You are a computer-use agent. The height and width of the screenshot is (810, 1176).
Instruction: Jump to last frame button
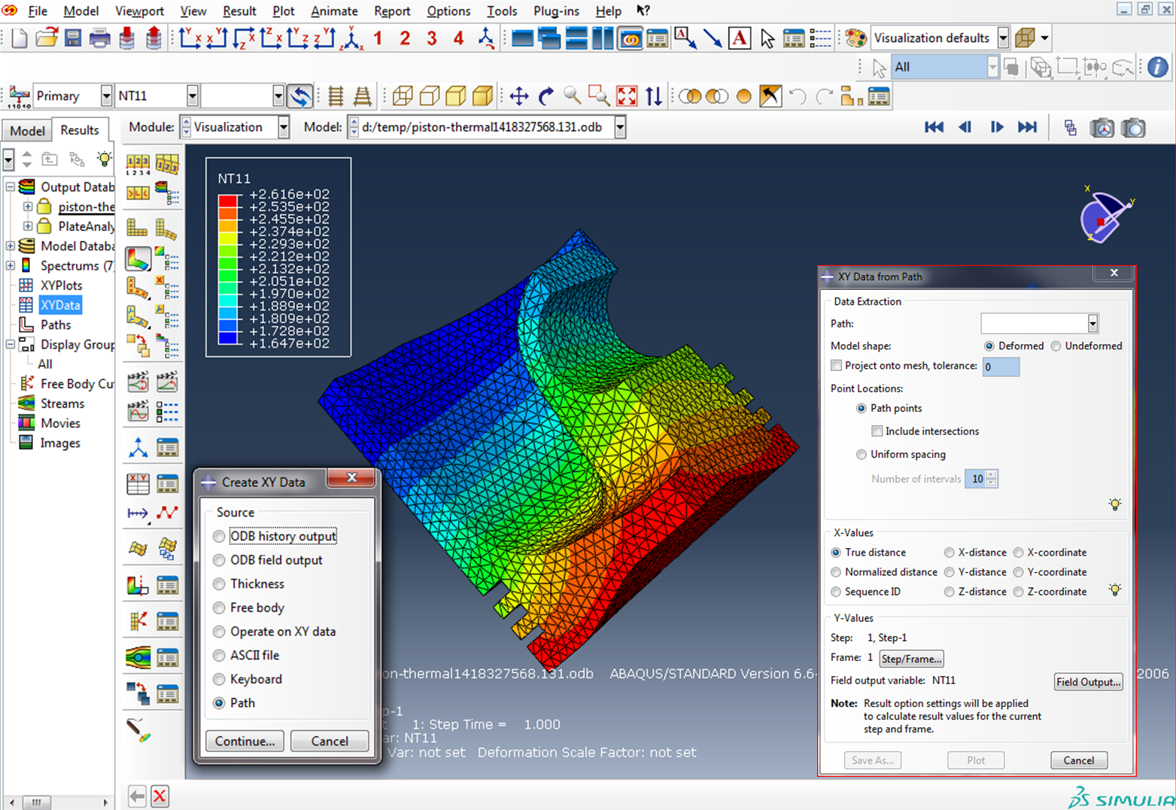coord(1027,127)
